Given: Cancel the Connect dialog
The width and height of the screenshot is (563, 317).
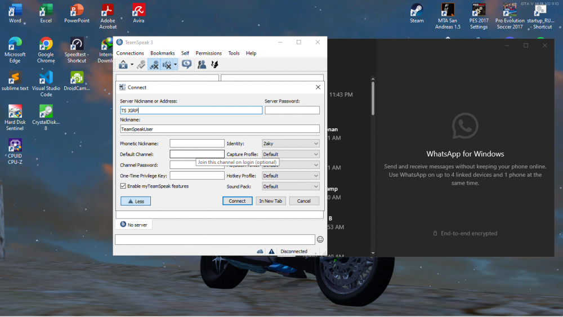Looking at the screenshot, I should pos(304,201).
